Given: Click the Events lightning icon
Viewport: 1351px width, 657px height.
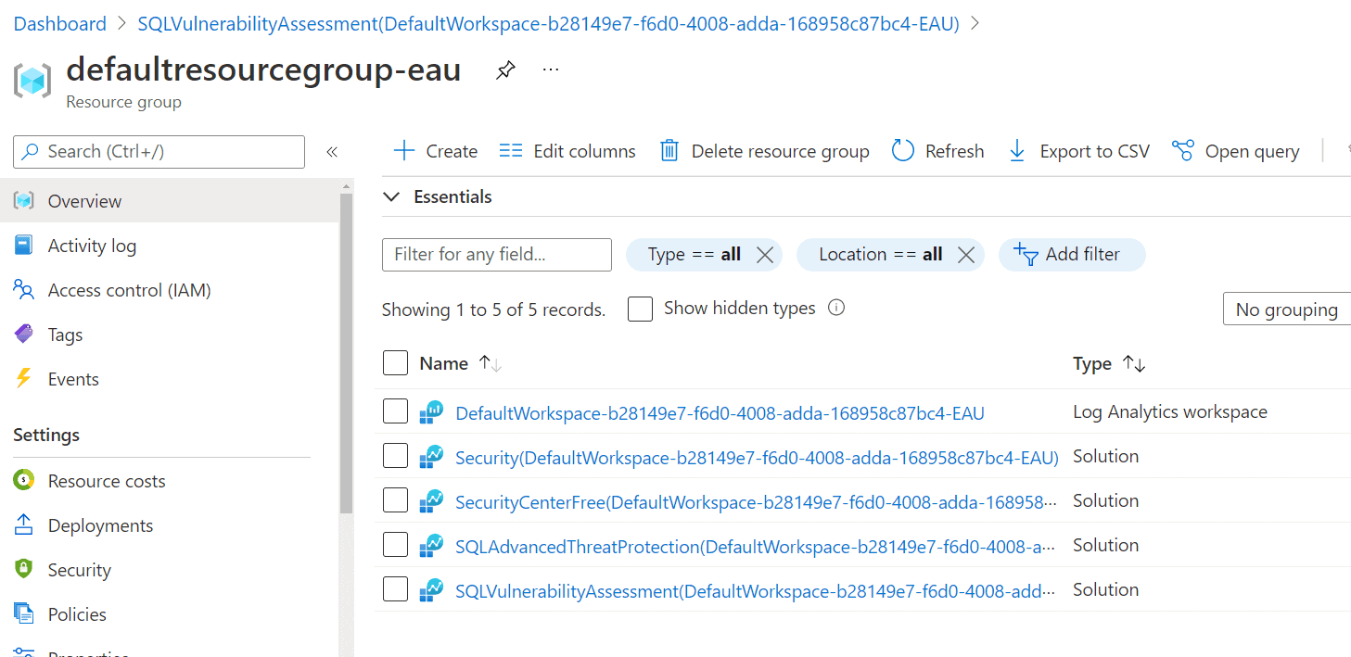Looking at the screenshot, I should tap(24, 379).
